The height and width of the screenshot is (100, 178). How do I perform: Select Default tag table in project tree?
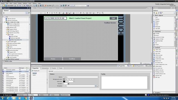point(16,40)
